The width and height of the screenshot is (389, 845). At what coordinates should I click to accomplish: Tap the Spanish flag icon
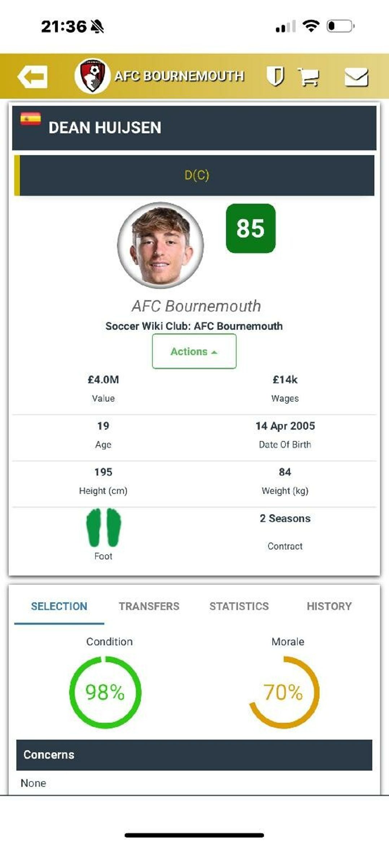31,118
